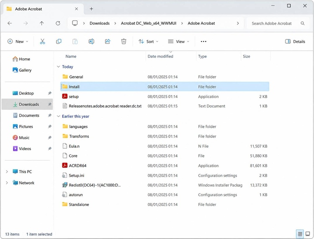Open the View dropdown

tap(179, 42)
